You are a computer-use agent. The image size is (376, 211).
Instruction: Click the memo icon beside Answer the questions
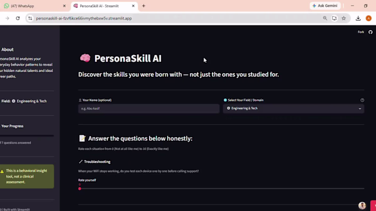(x=82, y=138)
